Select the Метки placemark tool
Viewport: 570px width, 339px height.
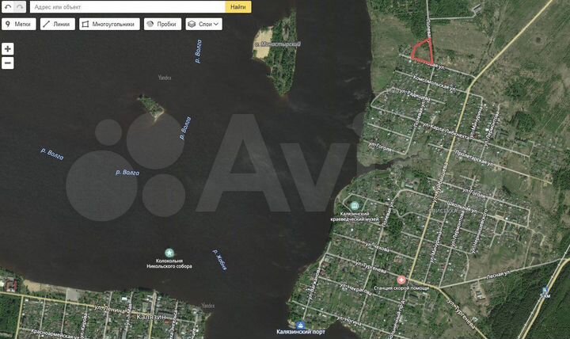coord(19,24)
